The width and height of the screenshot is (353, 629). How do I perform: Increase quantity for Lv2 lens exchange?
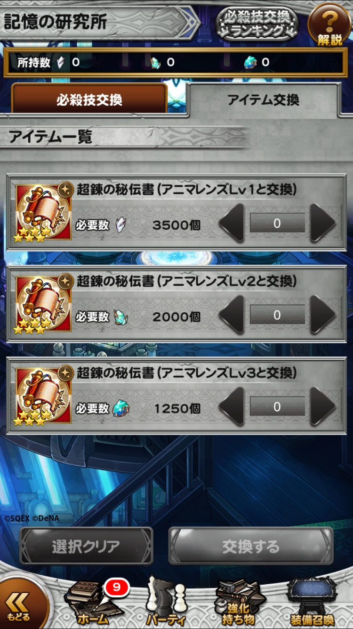(322, 315)
